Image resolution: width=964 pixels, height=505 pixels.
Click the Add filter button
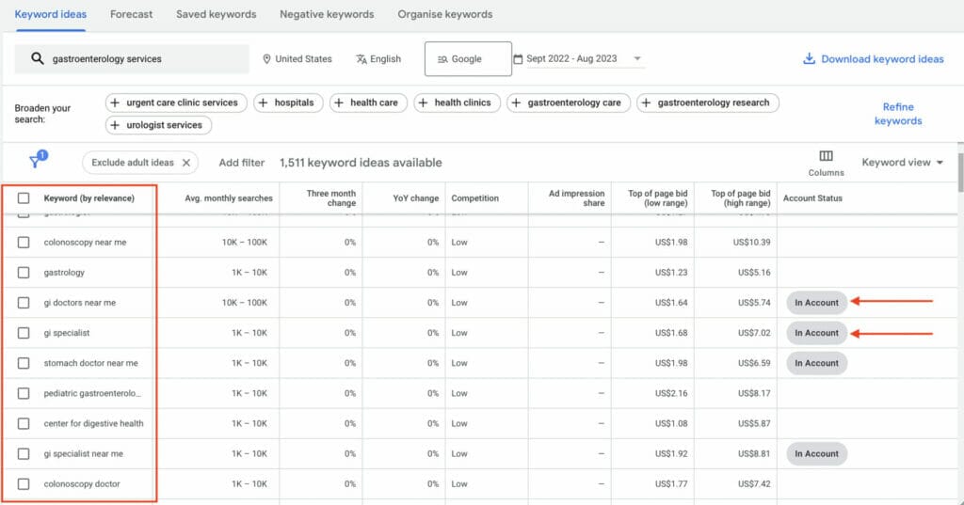click(241, 163)
